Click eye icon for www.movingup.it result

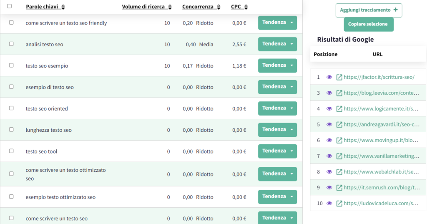pyautogui.click(x=329, y=140)
